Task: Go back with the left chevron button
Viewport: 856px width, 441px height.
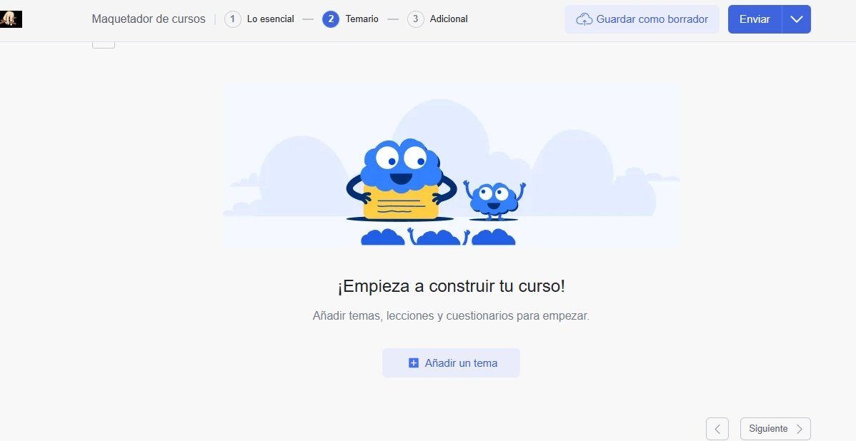Action: click(717, 429)
